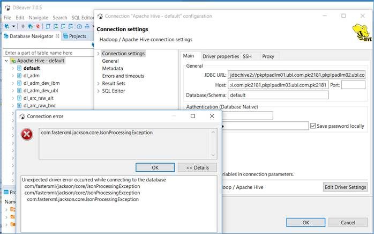
Task: Click the error message scroll-down arrow
Action: click(x=213, y=155)
